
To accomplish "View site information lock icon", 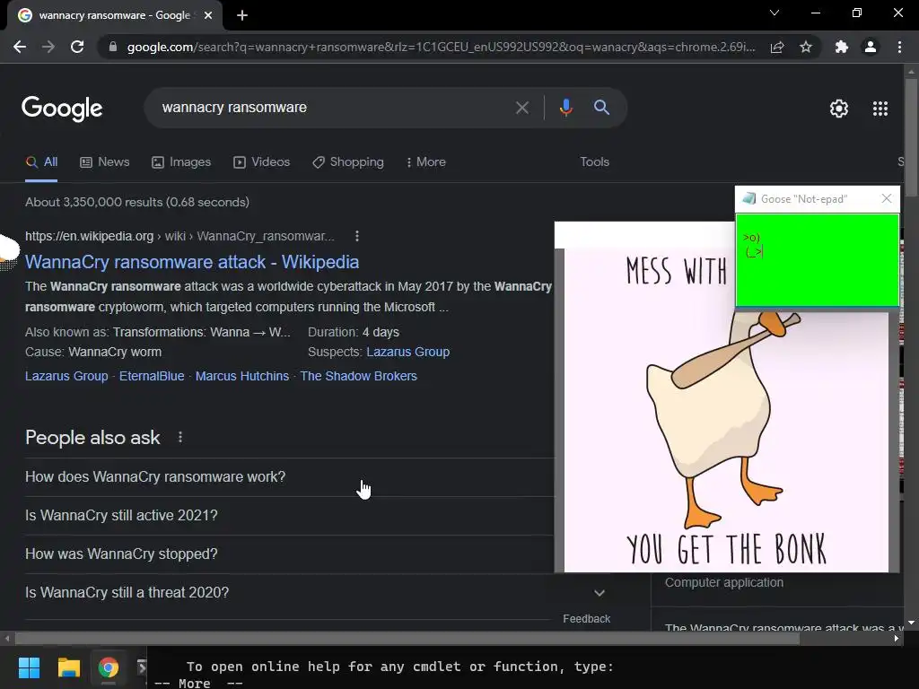I will [113, 47].
